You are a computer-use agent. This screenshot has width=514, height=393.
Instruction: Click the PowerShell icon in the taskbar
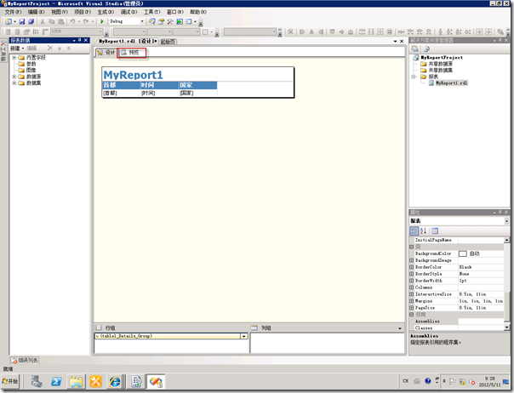click(x=57, y=382)
